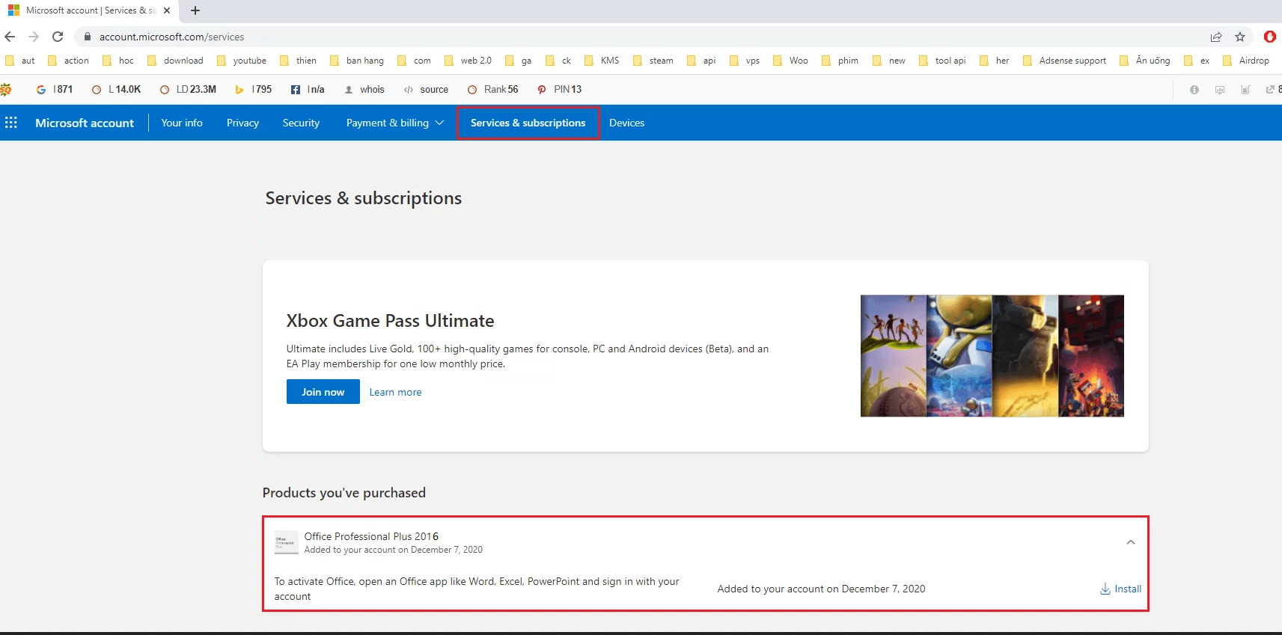Open the 'Adsense support' bookmark folder
Image resolution: width=1282 pixels, height=635 pixels.
pyautogui.click(x=1065, y=61)
